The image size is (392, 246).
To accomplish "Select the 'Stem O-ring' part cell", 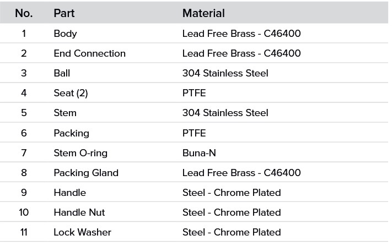I will point(80,153).
